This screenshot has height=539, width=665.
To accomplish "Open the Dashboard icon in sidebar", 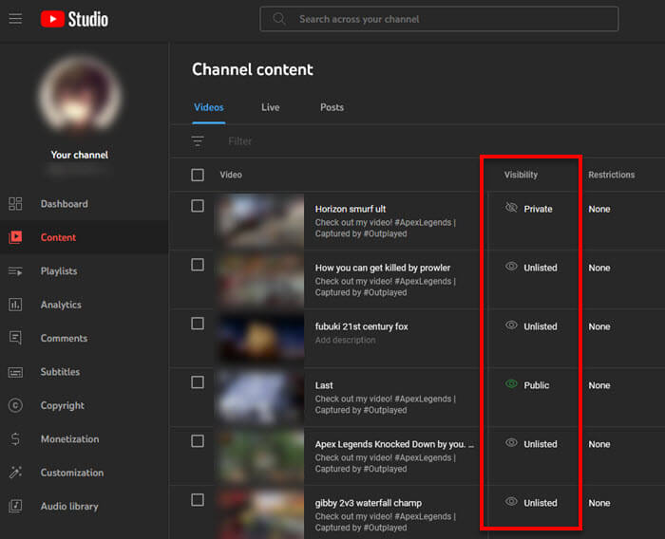I will 15,204.
